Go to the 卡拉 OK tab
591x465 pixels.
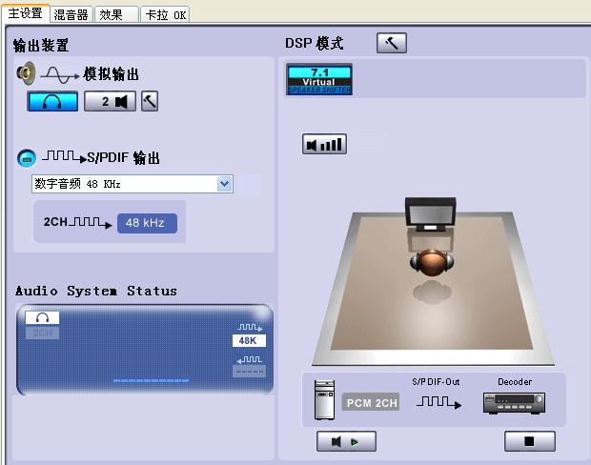pos(167,14)
